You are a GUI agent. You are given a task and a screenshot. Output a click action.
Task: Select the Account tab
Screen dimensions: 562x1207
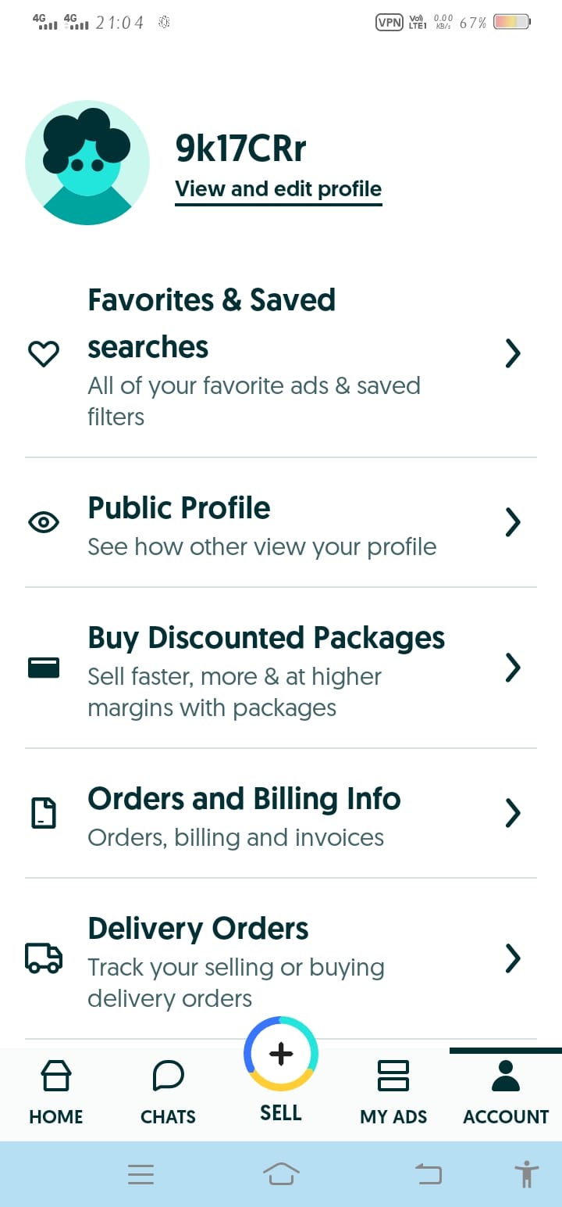[506, 1093]
